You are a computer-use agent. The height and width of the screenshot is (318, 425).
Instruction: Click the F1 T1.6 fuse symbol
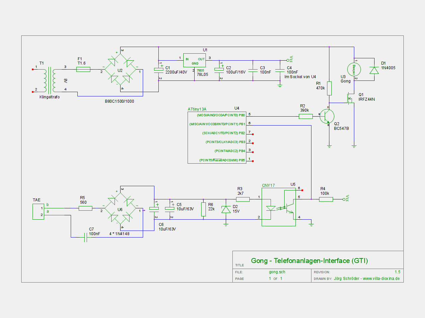83,70
